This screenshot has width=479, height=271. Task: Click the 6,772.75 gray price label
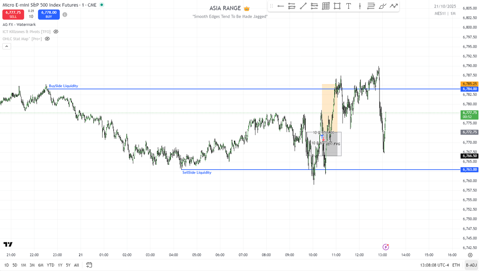click(x=469, y=132)
